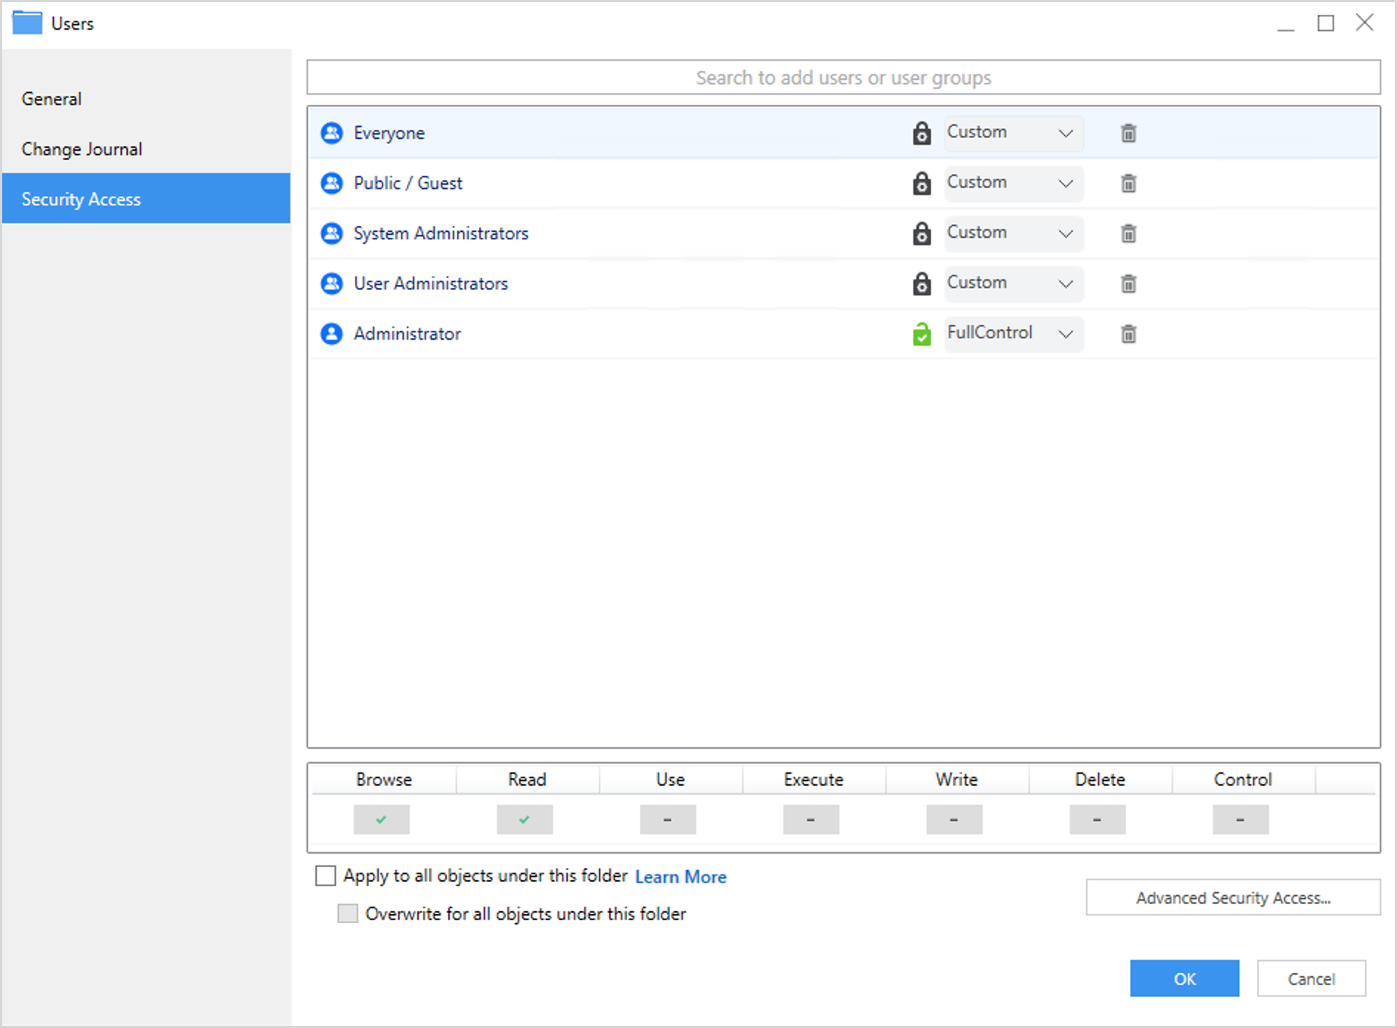The width and height of the screenshot is (1397, 1028).
Task: Click the green lock icon for Administrator
Action: pyautogui.click(x=921, y=335)
